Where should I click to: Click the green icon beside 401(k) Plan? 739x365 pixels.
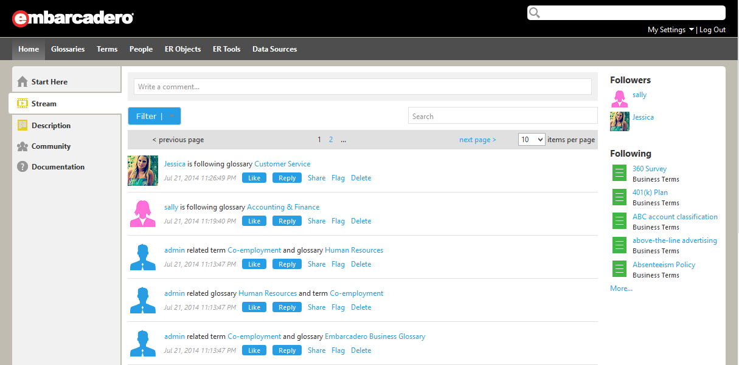point(619,197)
